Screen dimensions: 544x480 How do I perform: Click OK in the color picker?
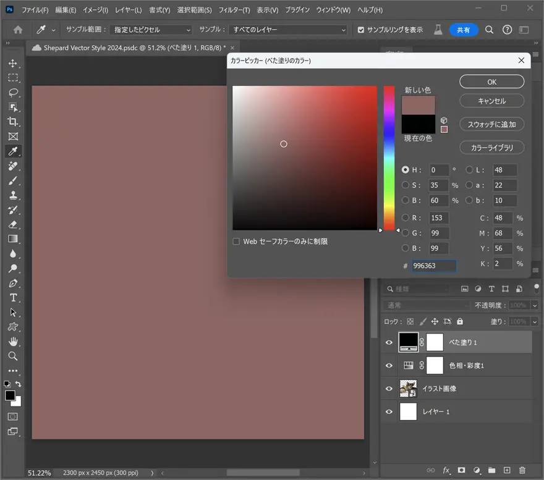click(491, 82)
